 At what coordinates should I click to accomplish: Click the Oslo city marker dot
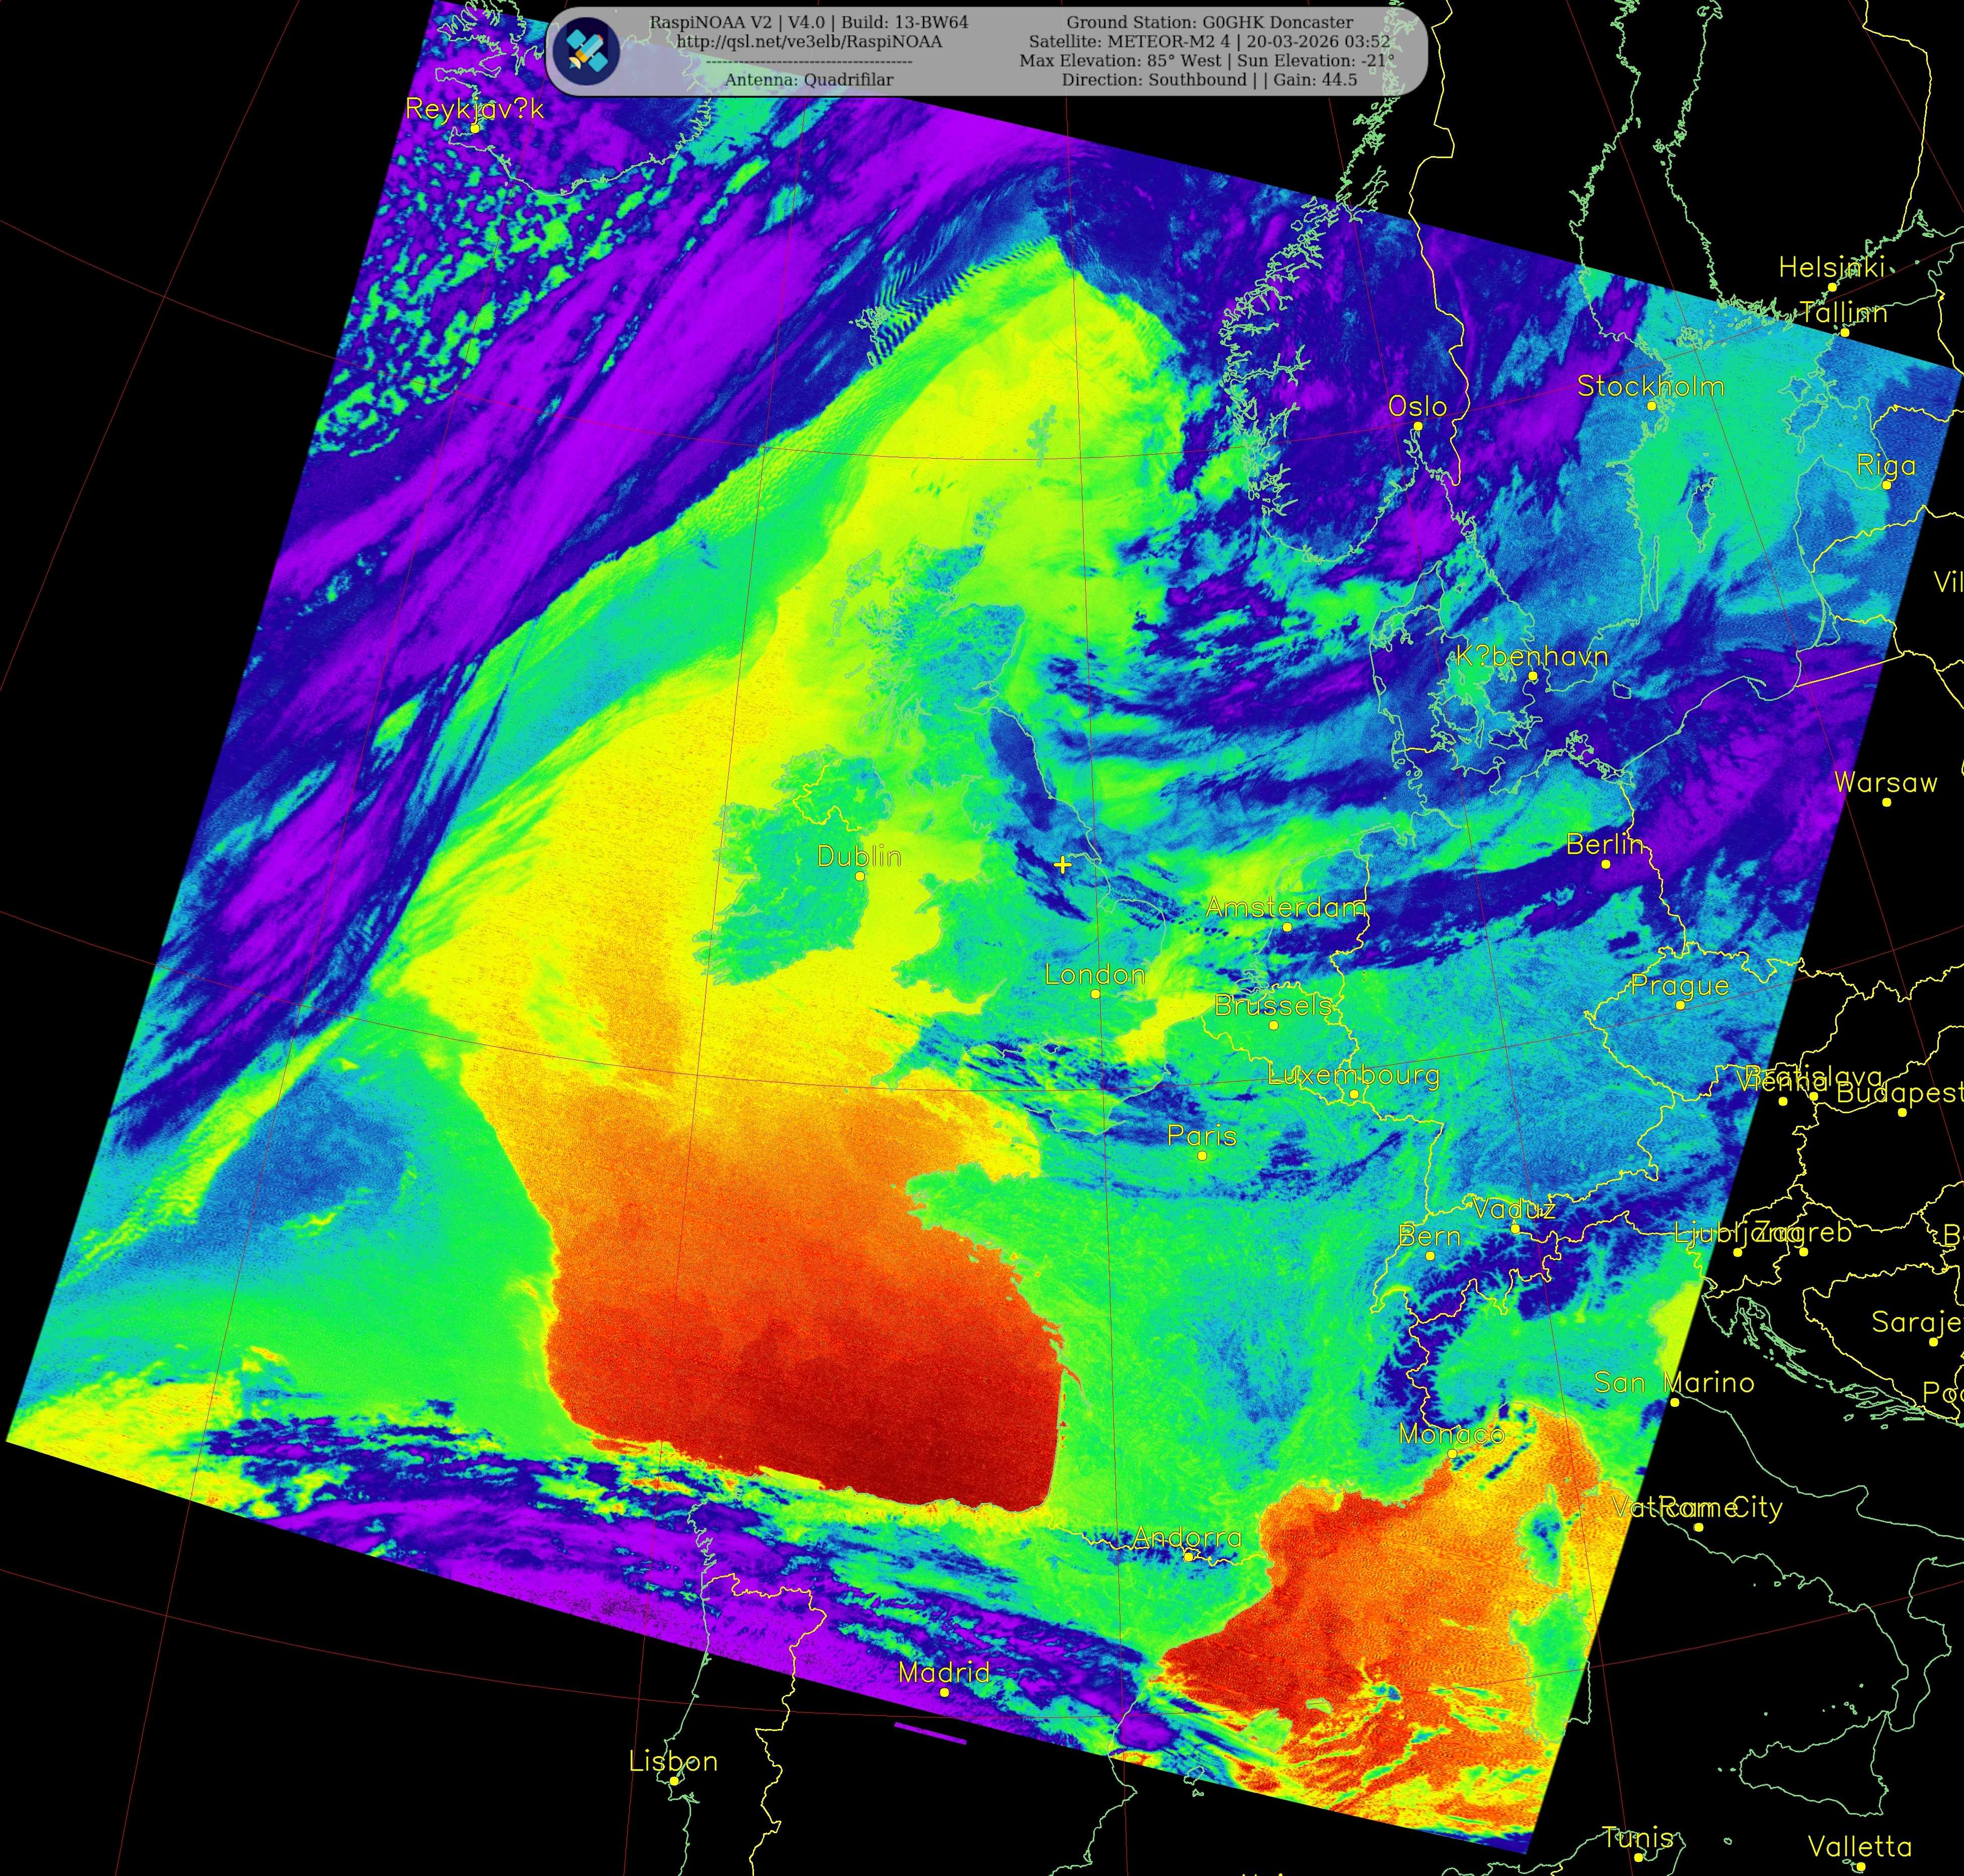1417,426
